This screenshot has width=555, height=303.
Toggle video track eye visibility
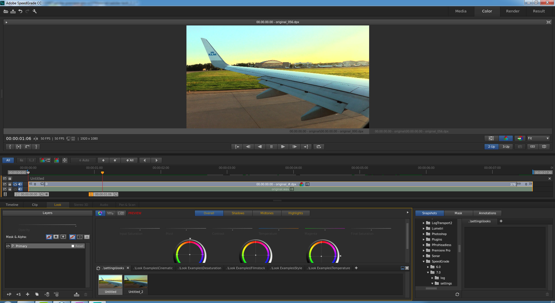15,184
